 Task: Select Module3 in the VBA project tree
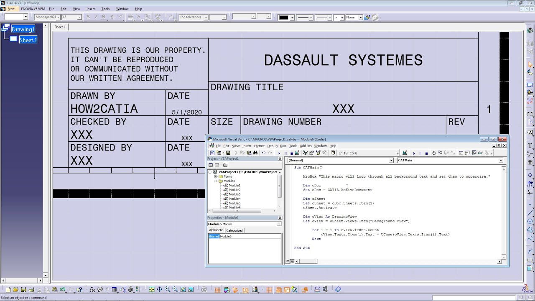[x=234, y=194]
